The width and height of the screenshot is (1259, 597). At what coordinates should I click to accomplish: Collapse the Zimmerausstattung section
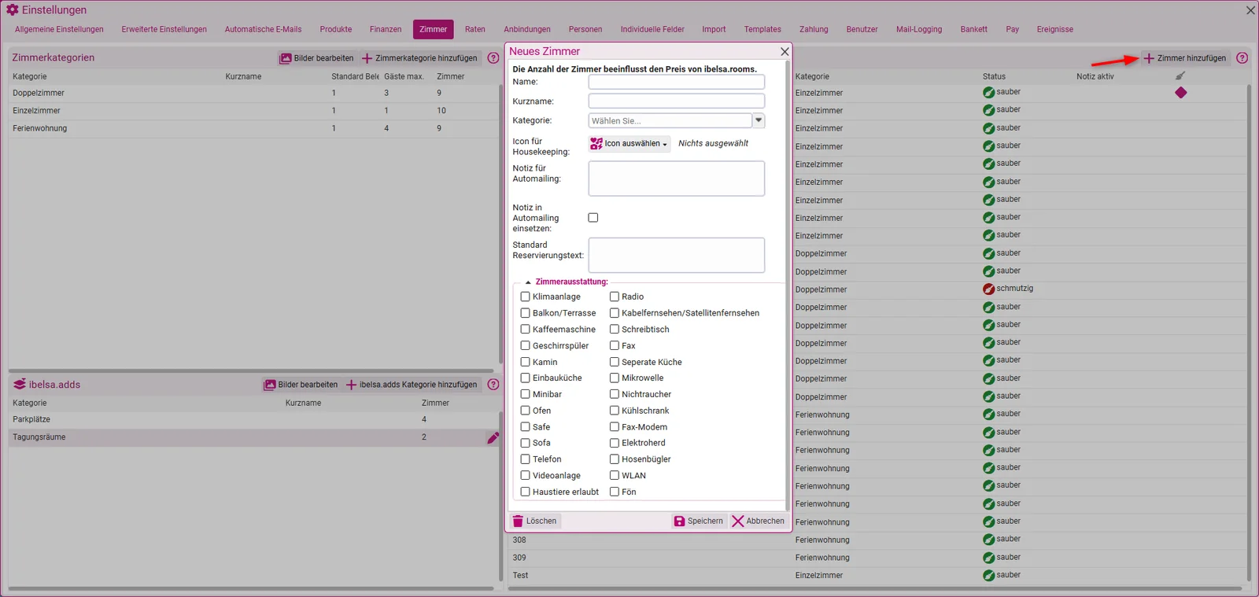click(x=528, y=282)
